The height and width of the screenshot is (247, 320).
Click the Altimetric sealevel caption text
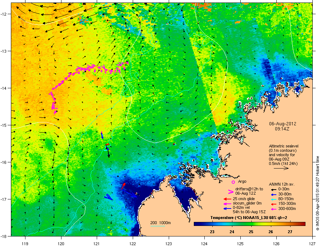[284, 146]
